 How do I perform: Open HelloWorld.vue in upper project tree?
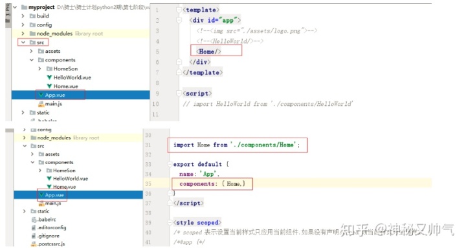pyautogui.click(x=72, y=77)
